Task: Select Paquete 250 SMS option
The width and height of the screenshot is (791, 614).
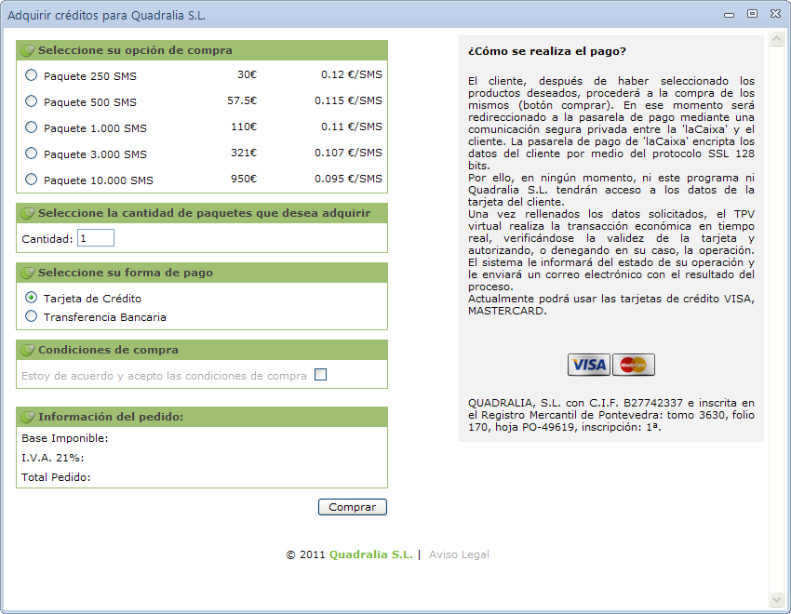Action: click(x=32, y=75)
